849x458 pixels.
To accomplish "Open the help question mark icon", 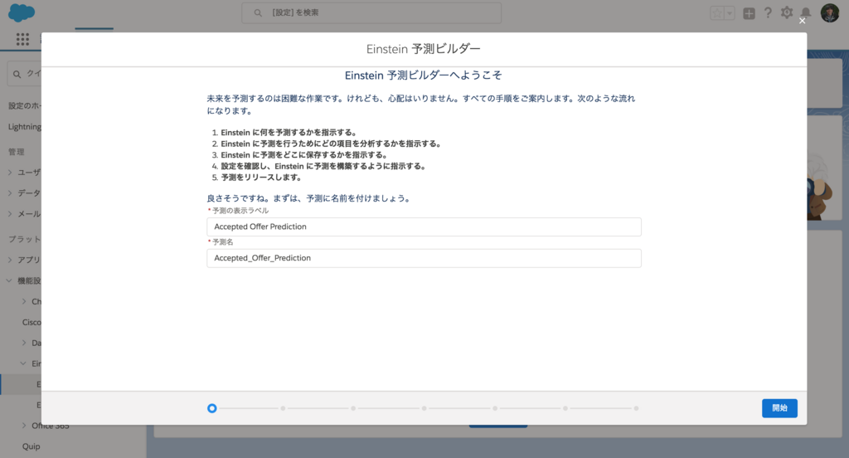I will point(768,13).
